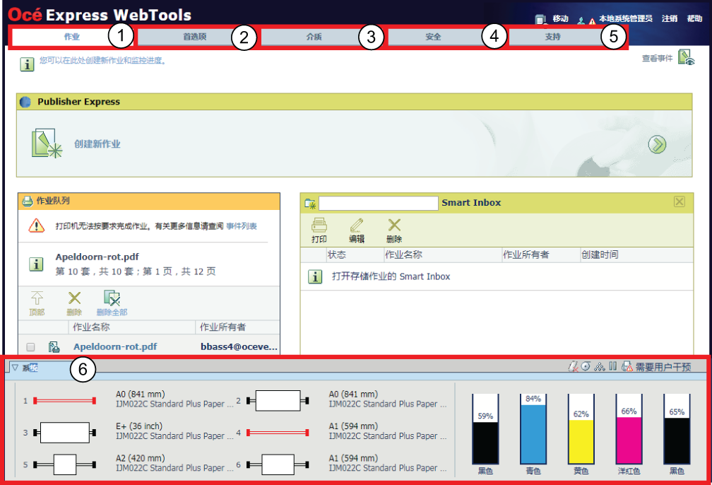Click the 查看事件 view events icon

pyautogui.click(x=686, y=57)
